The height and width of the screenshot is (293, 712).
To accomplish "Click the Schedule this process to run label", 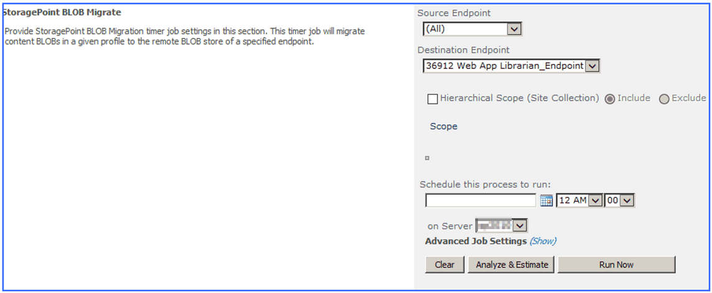I will click(x=485, y=184).
